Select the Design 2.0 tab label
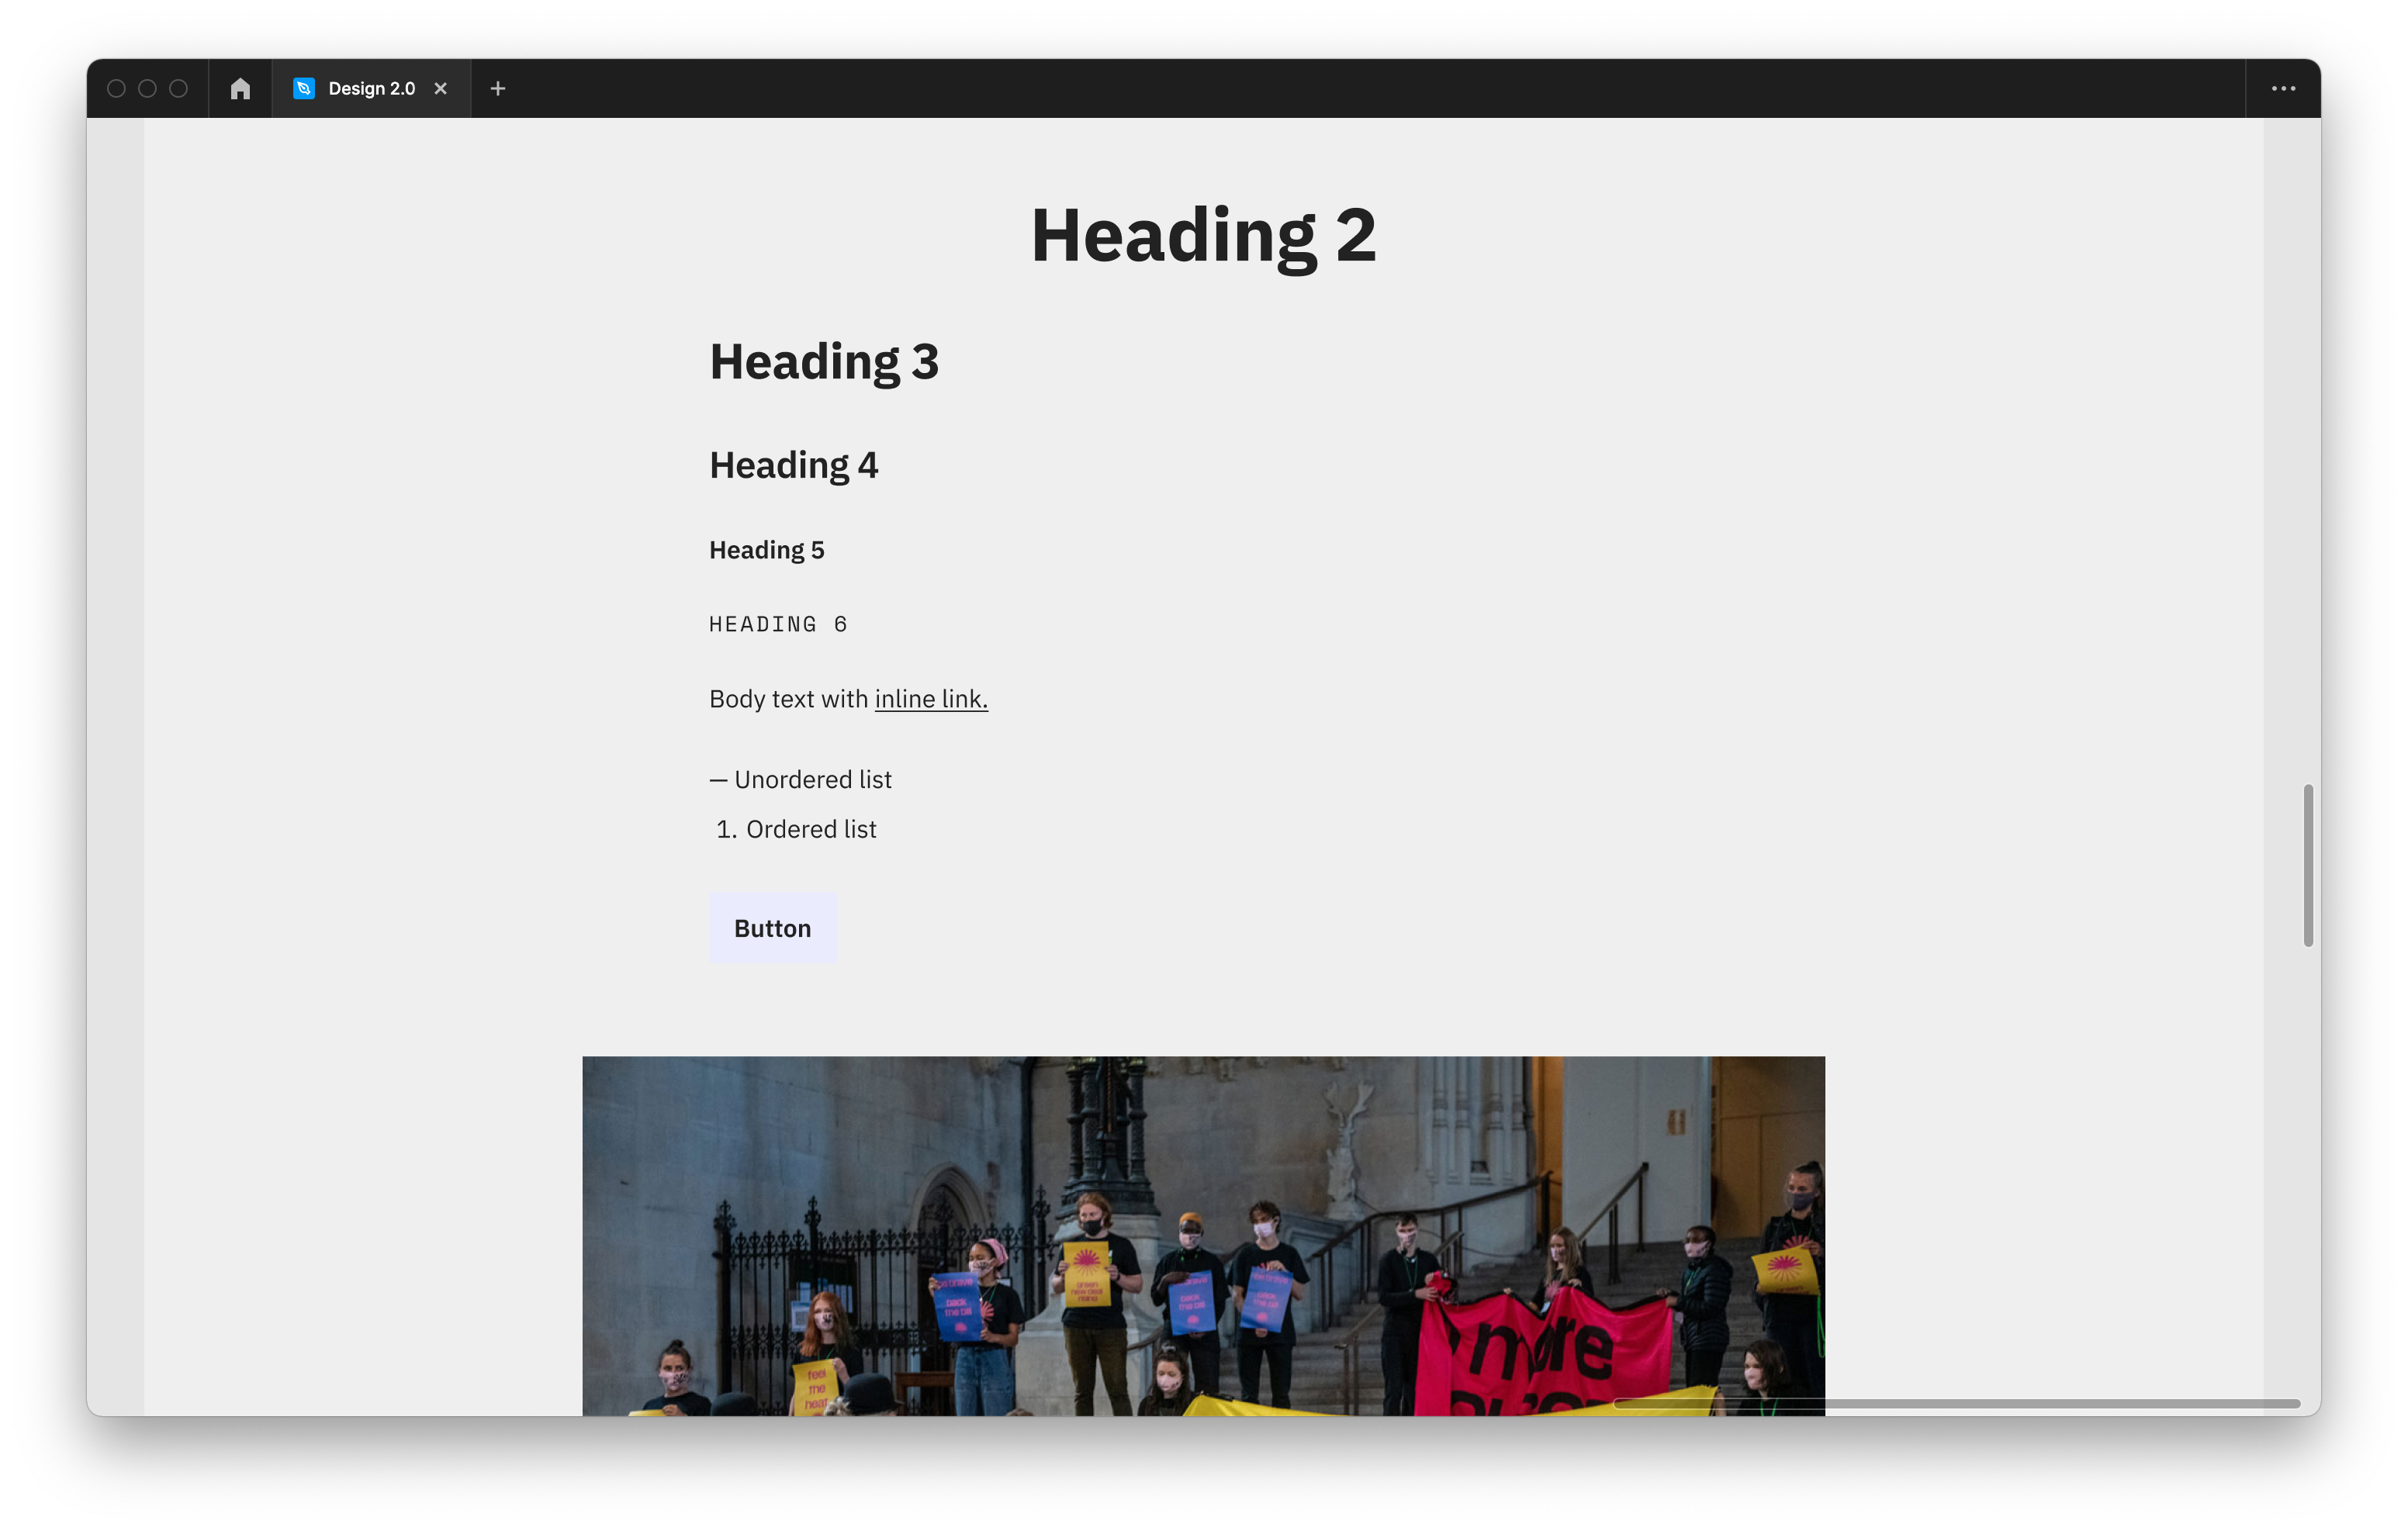This screenshot has width=2408, height=1531. pos(371,89)
